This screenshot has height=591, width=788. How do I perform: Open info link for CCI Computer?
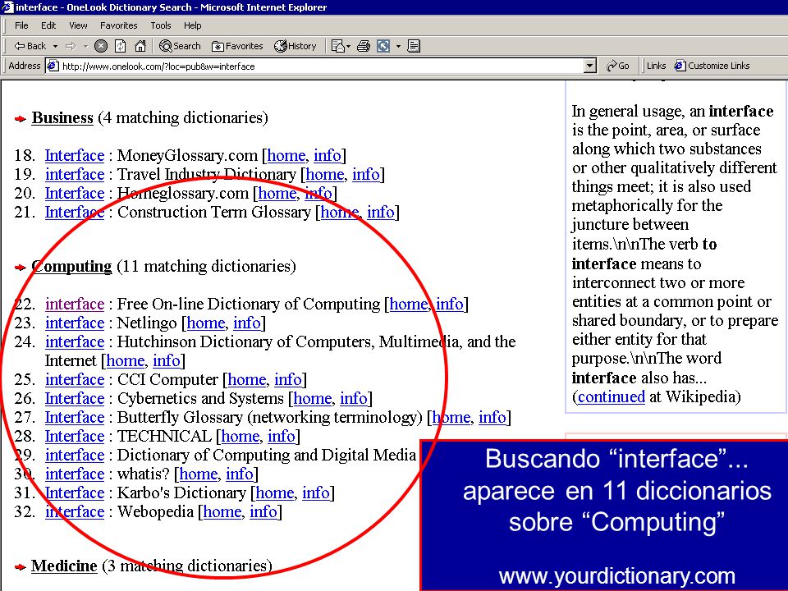pyautogui.click(x=288, y=379)
